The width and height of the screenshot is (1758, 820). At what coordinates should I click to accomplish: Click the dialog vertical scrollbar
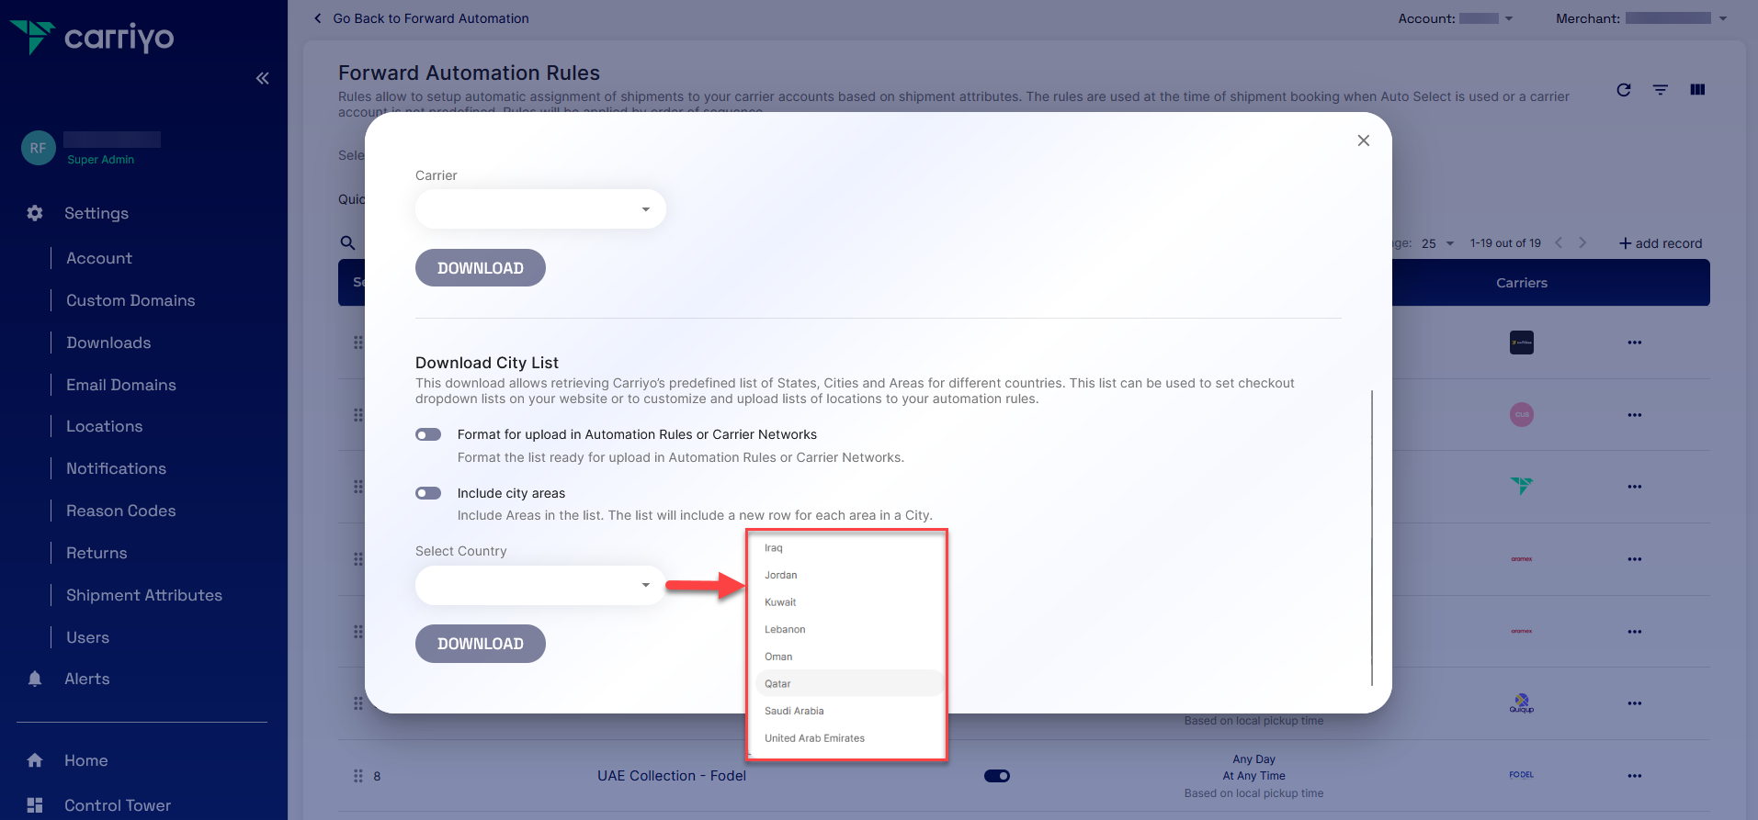pyautogui.click(x=1372, y=537)
